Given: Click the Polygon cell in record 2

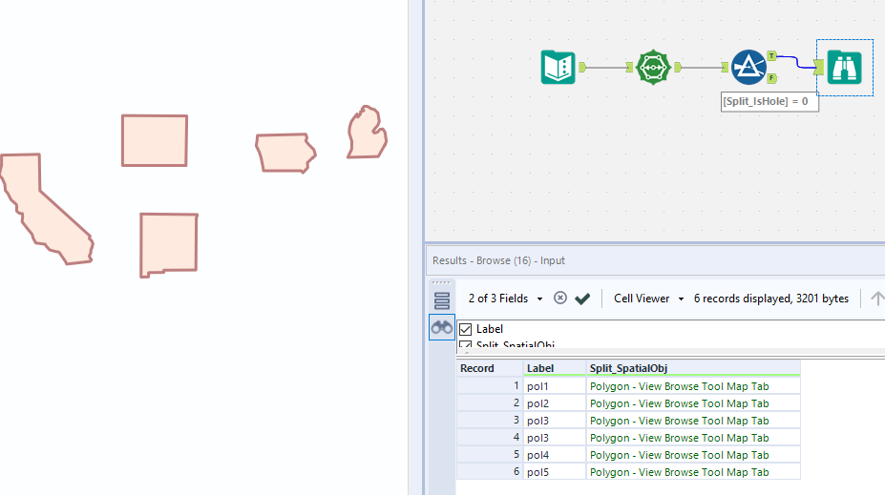Looking at the screenshot, I should 693,403.
